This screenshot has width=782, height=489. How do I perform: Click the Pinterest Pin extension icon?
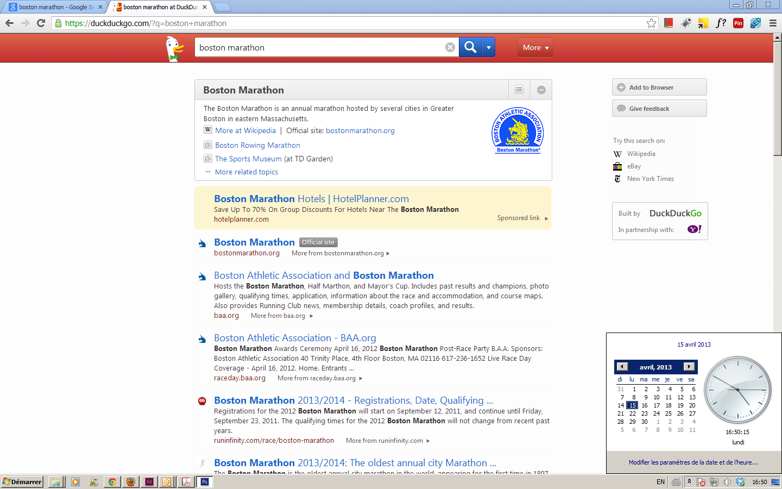tap(738, 23)
